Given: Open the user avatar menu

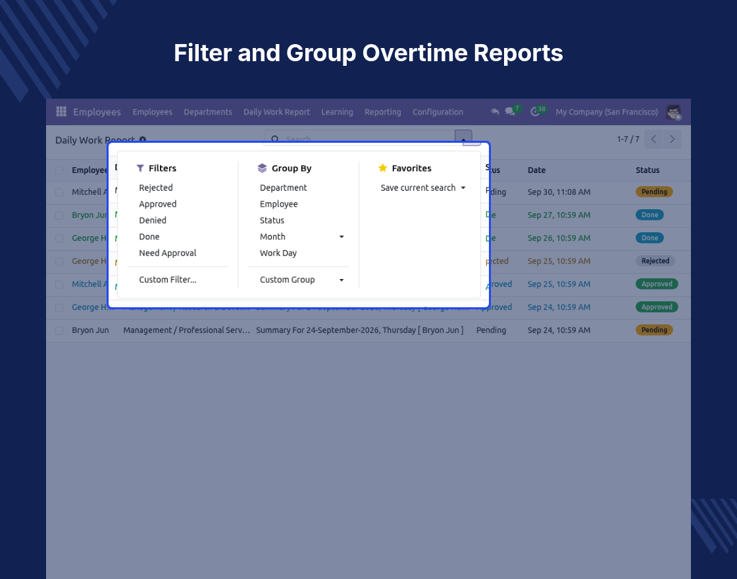Looking at the screenshot, I should click(x=674, y=113).
